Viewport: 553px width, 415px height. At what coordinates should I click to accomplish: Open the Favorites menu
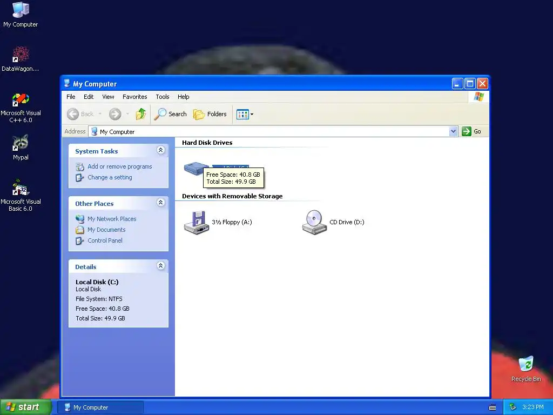tap(134, 97)
